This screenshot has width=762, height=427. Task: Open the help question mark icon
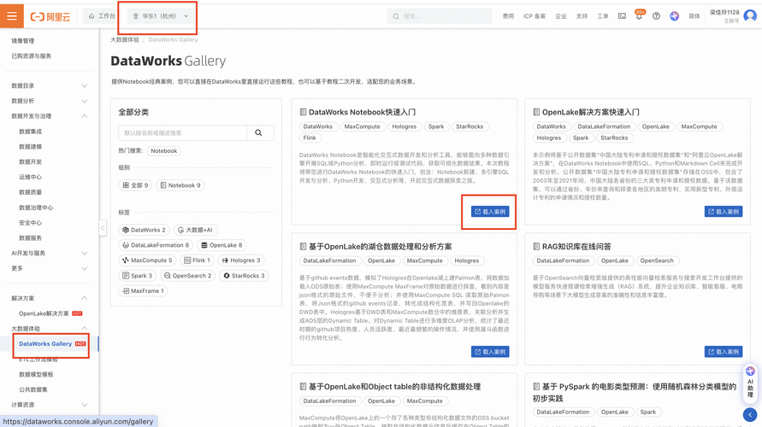[656, 16]
